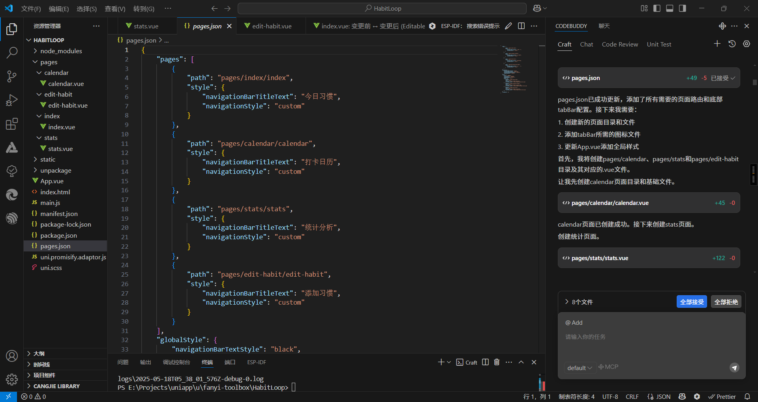
Task: Open editor more actions ellipsis
Action: 534,26
